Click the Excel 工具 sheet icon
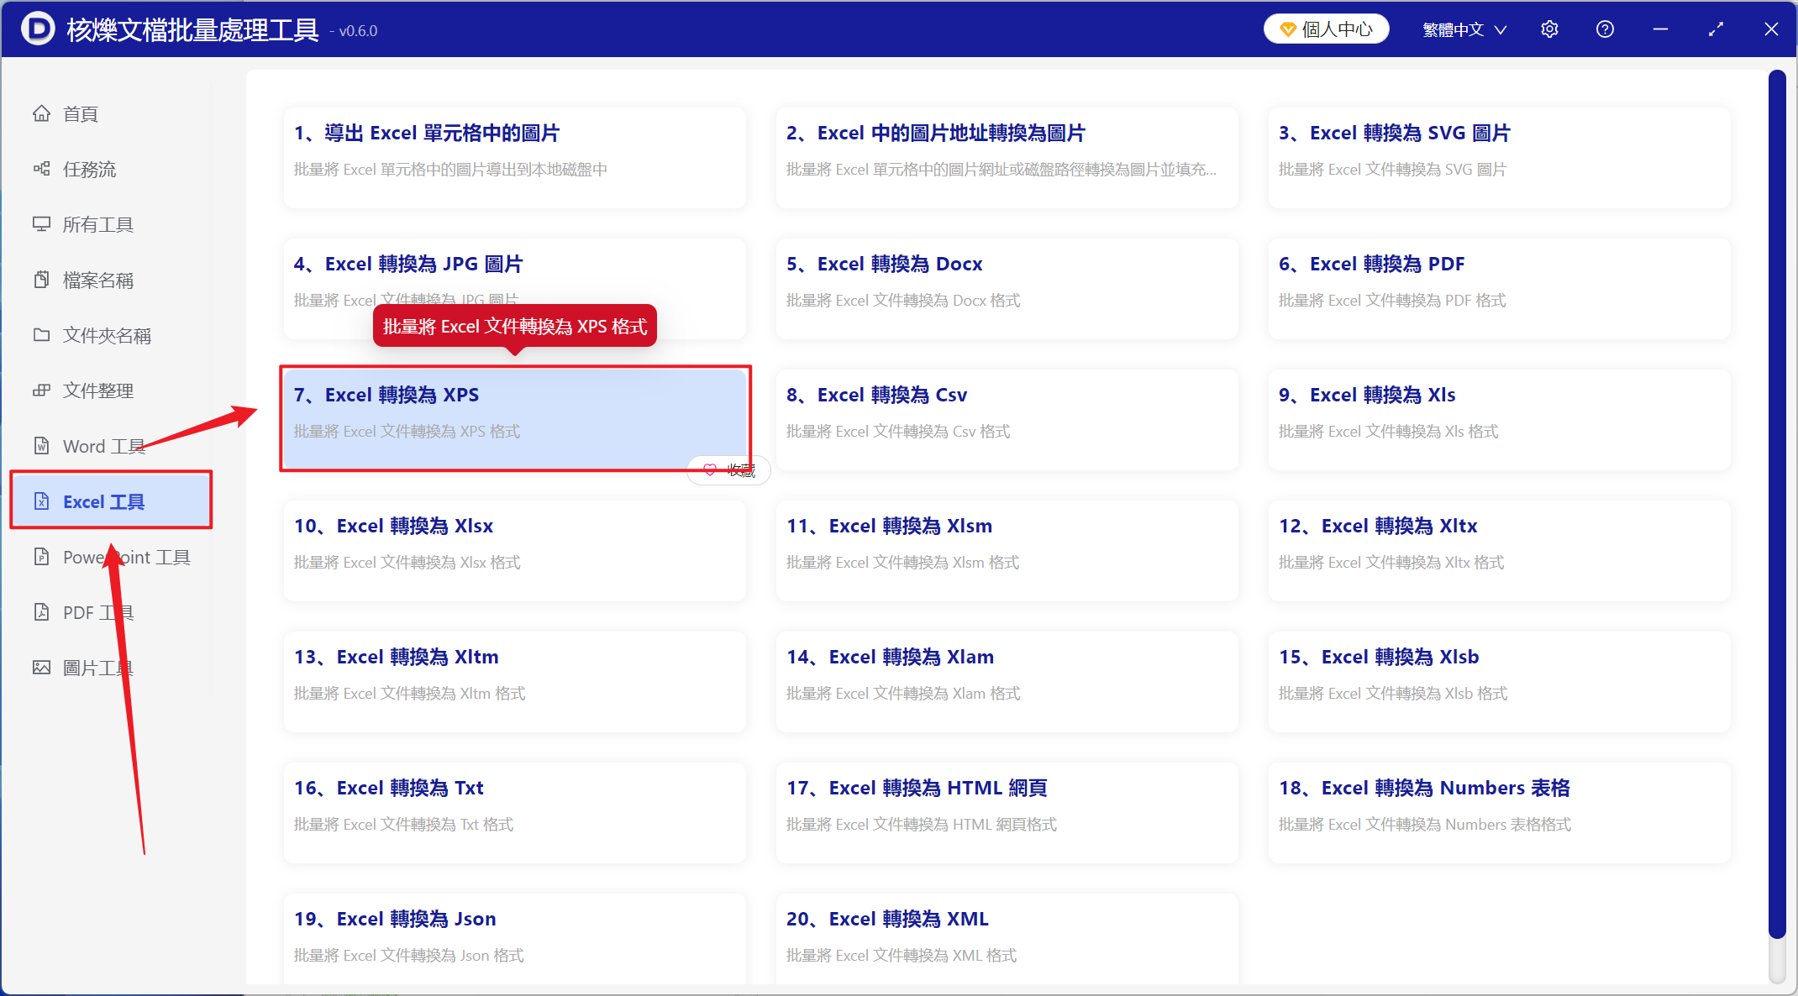 point(41,501)
